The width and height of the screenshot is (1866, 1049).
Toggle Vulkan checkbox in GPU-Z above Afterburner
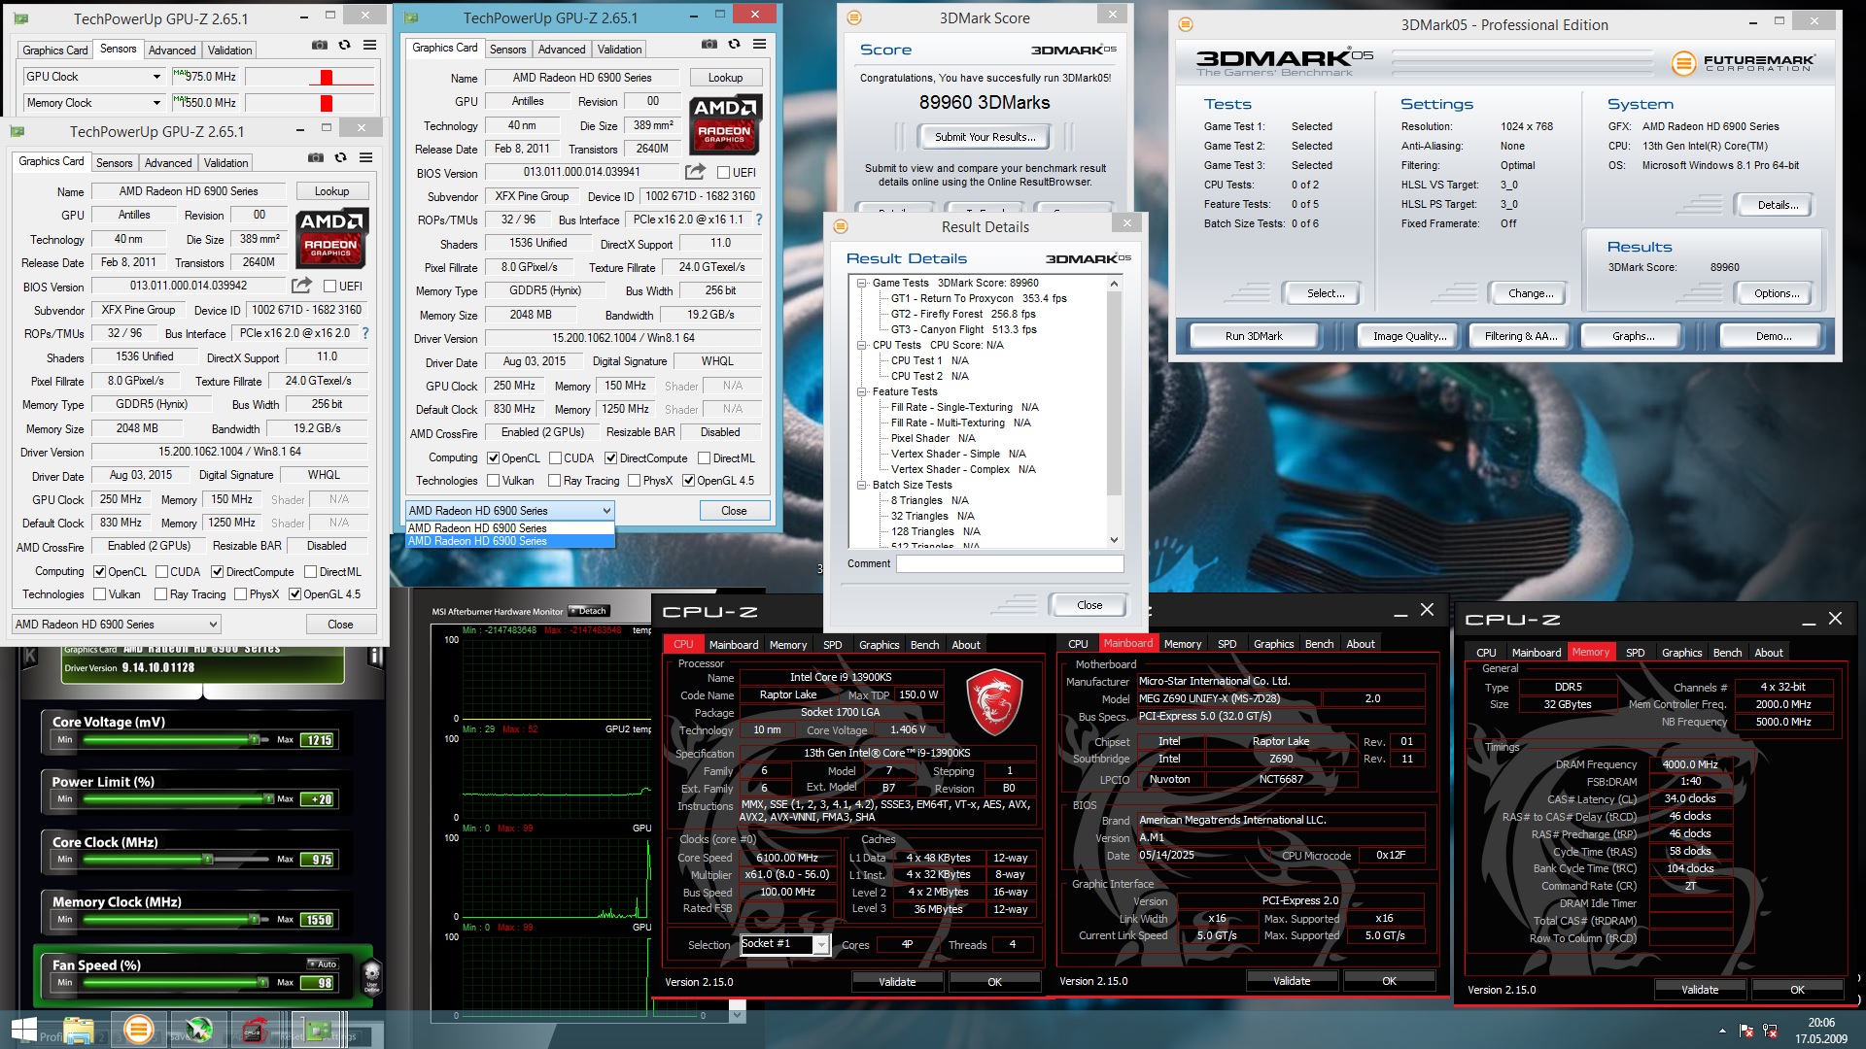(99, 594)
